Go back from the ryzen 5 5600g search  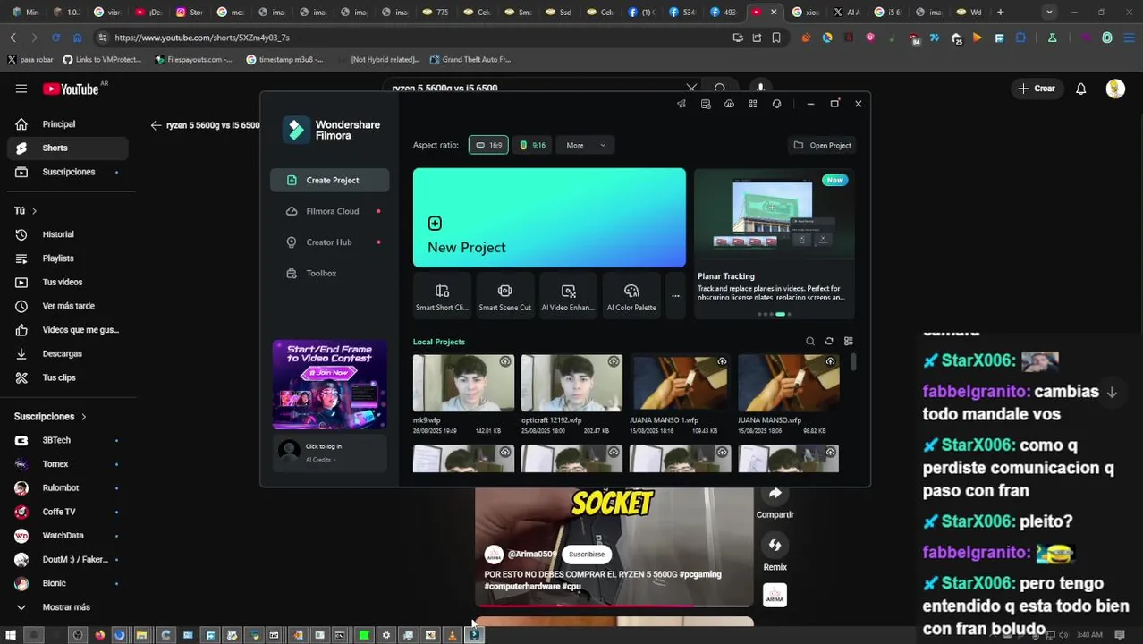pos(156,125)
